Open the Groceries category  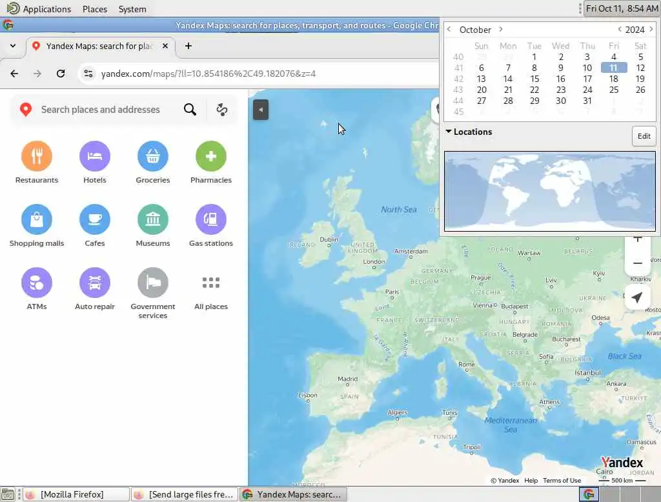152,162
